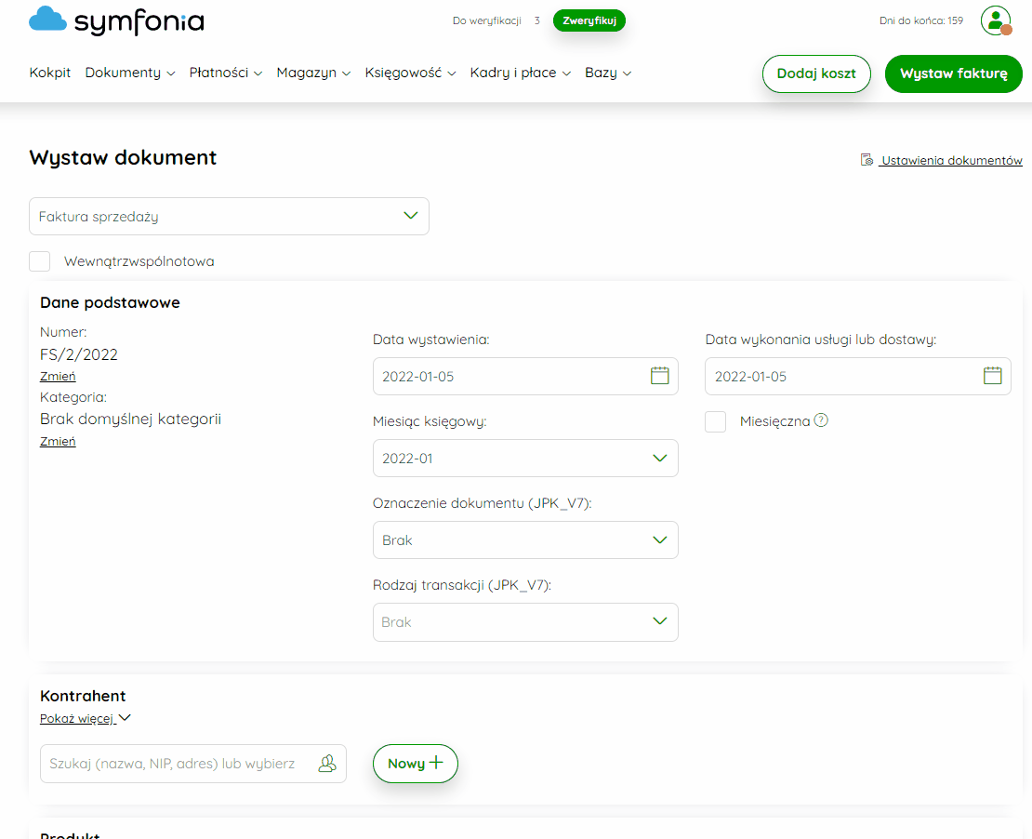Open the Dokumenty menu

129,73
